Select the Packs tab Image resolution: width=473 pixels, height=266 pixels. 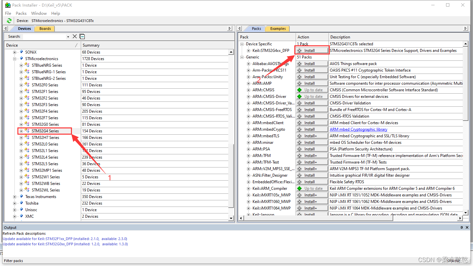(x=256, y=29)
